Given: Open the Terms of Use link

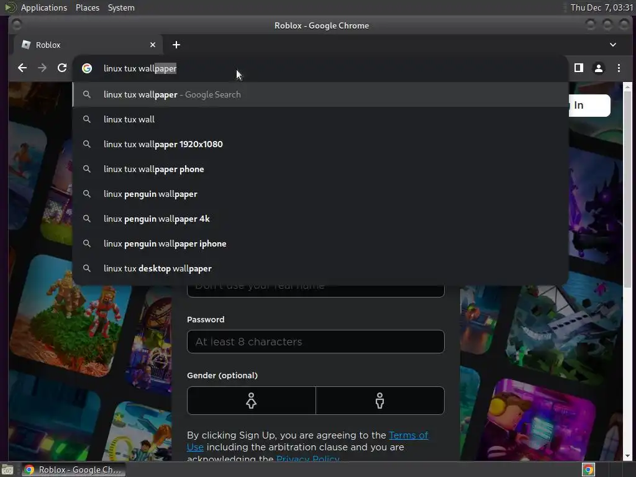Looking at the screenshot, I should pyautogui.click(x=408, y=435).
